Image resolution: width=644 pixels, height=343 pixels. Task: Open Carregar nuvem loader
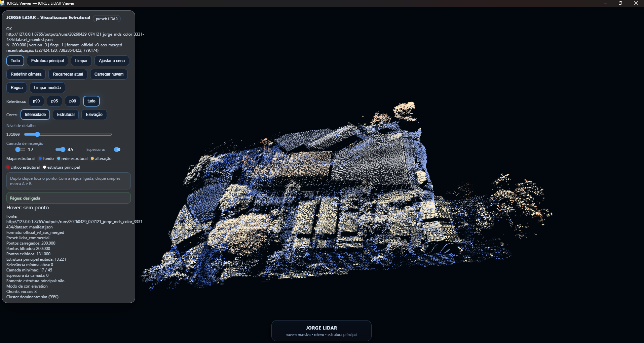pyautogui.click(x=109, y=74)
